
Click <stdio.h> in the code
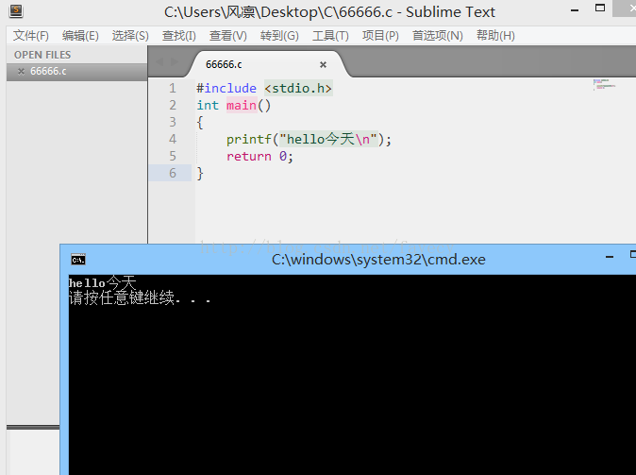[298, 88]
